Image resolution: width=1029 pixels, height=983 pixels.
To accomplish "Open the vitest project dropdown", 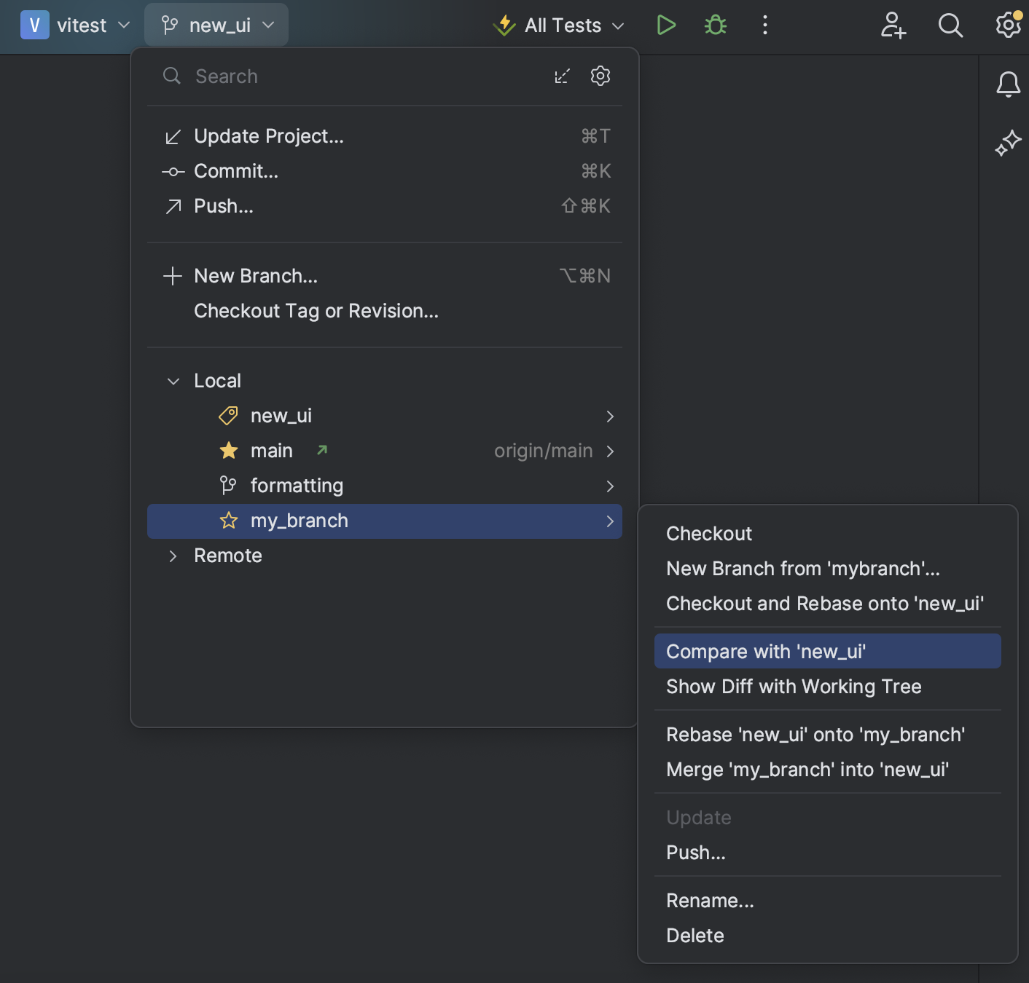I will tap(76, 24).
